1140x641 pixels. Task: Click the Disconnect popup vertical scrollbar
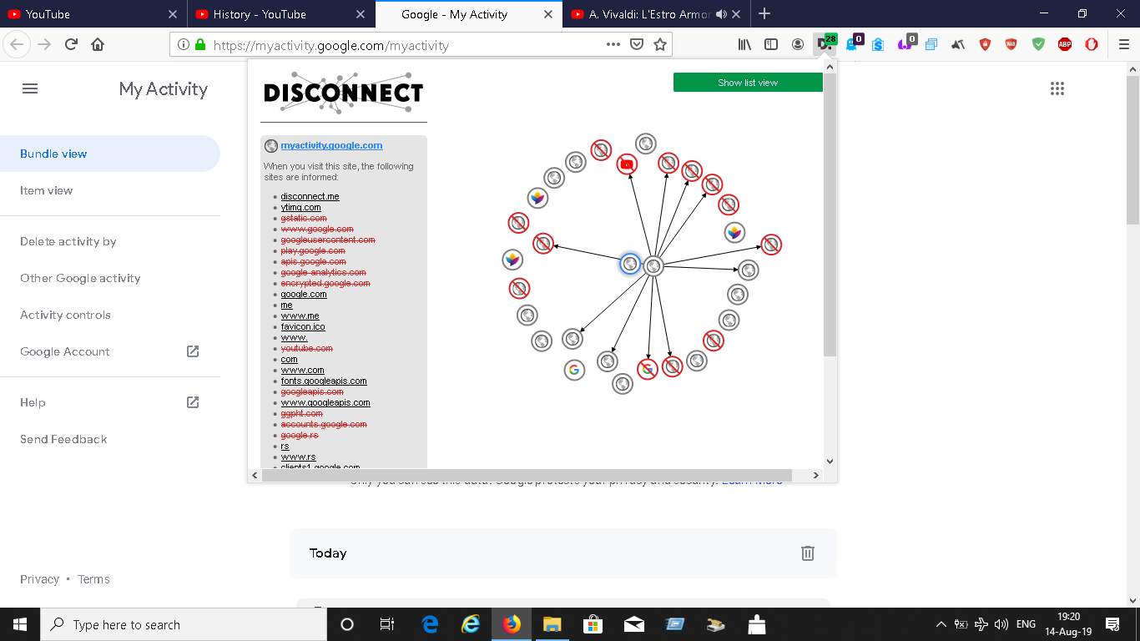[830, 215]
